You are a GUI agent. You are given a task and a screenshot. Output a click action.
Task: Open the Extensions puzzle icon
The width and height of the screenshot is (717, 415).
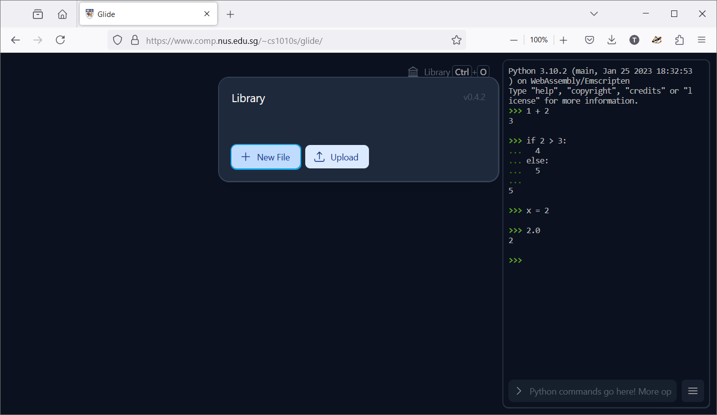click(x=679, y=40)
